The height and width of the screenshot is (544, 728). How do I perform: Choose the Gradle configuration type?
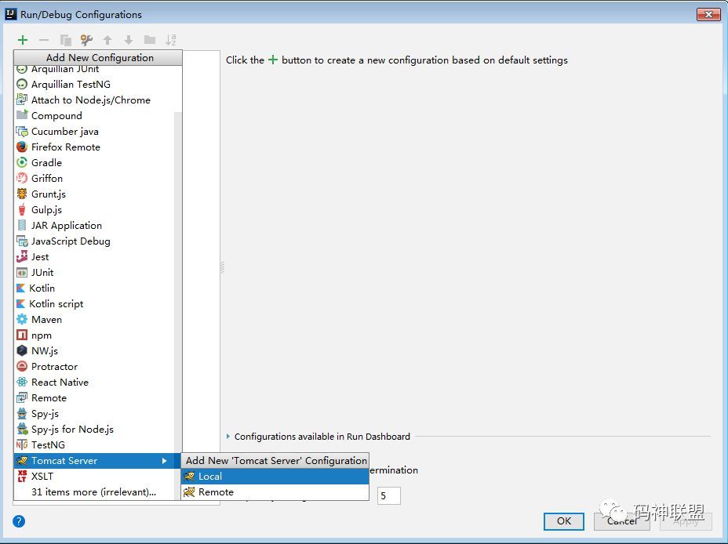point(94,163)
